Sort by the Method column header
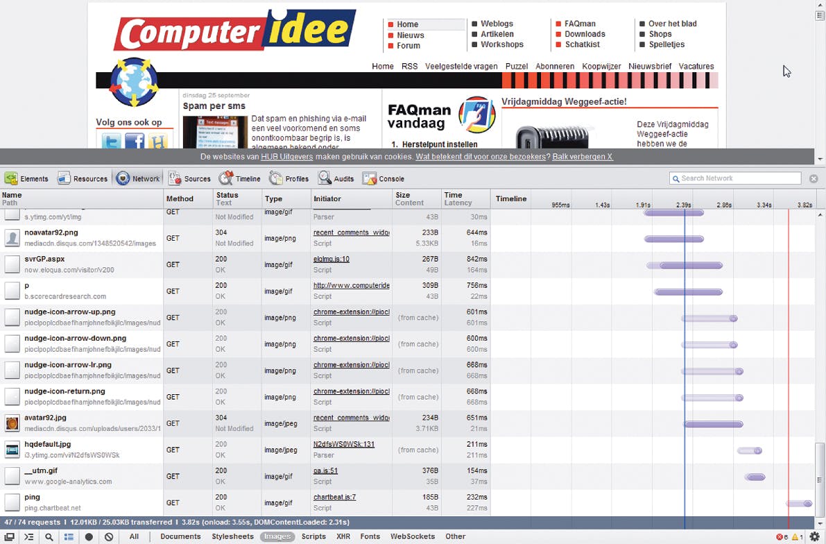826x544 pixels. pos(188,198)
